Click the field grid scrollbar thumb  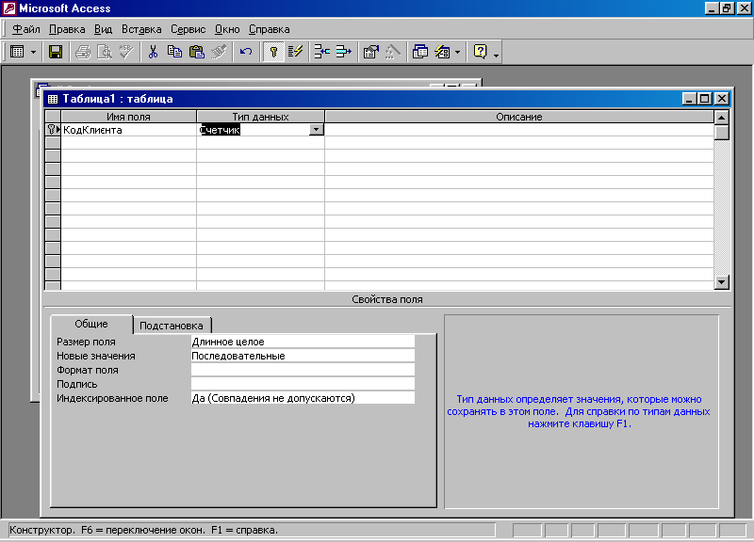point(721,132)
